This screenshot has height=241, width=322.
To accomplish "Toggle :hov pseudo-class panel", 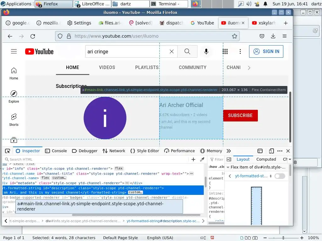I will (213, 167).
